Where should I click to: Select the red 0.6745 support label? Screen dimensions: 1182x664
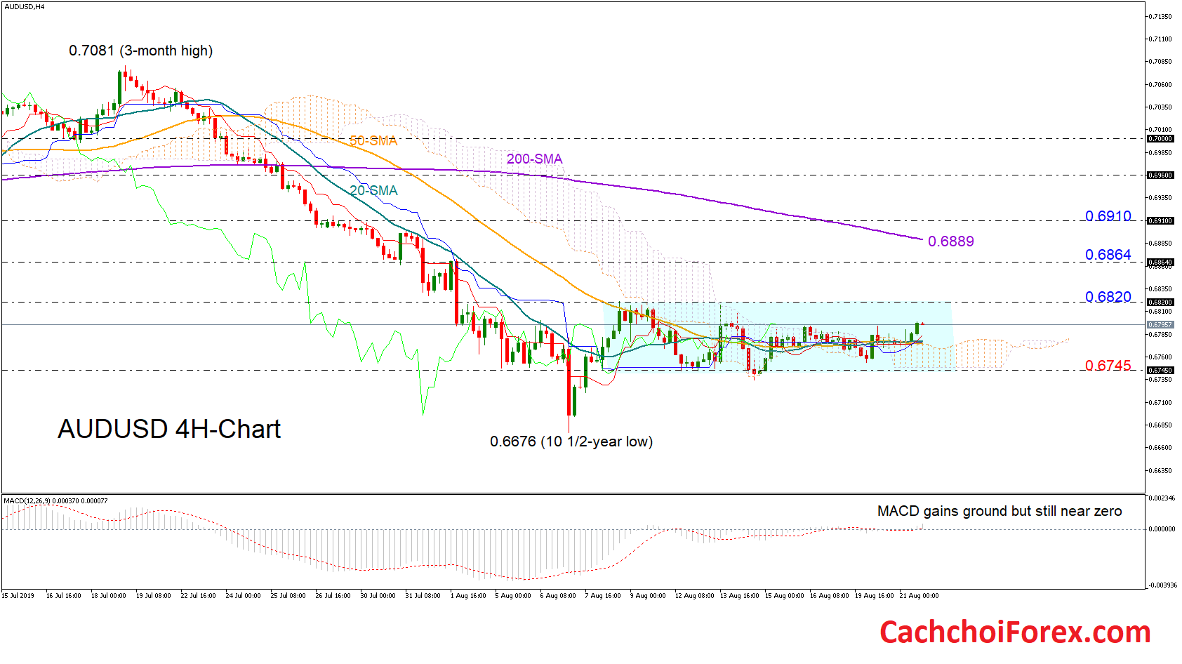[x=1108, y=366]
